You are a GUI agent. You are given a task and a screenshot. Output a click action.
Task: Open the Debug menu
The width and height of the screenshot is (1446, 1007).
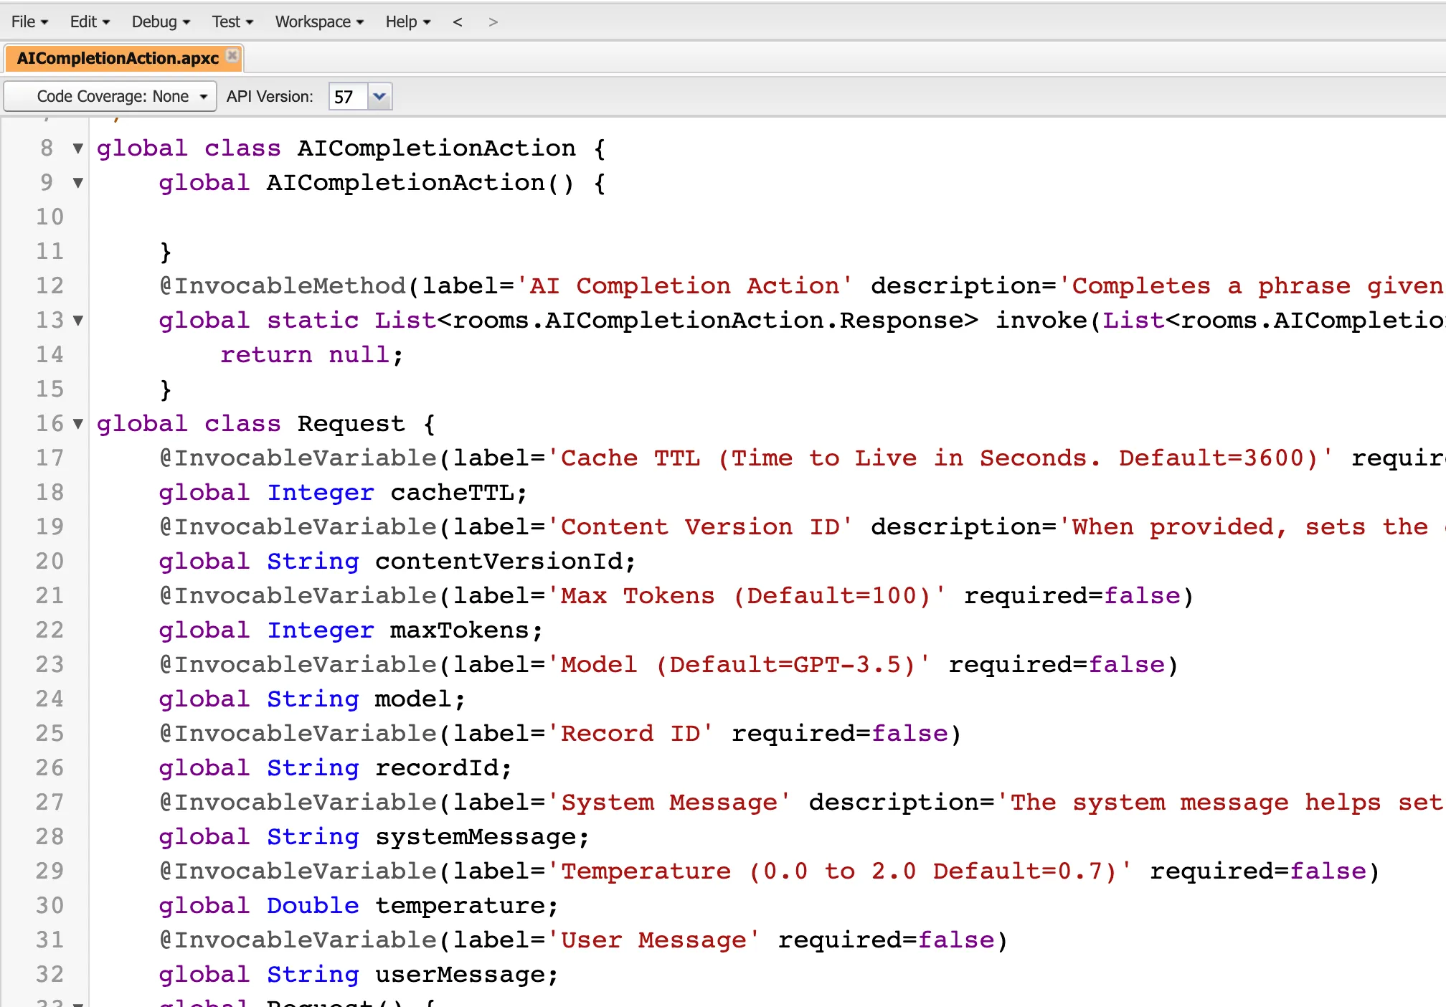tap(161, 22)
